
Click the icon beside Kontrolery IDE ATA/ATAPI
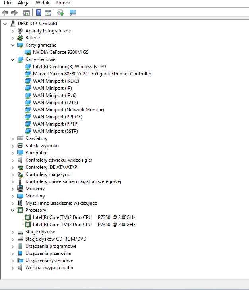tap(20, 168)
